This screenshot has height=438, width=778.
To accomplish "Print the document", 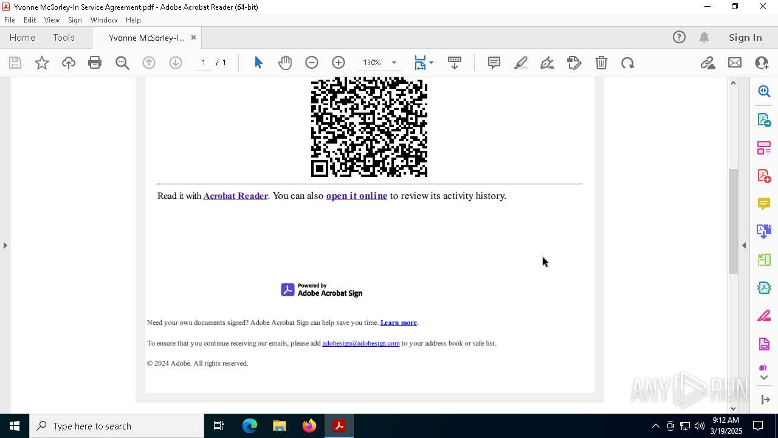I will [x=95, y=63].
